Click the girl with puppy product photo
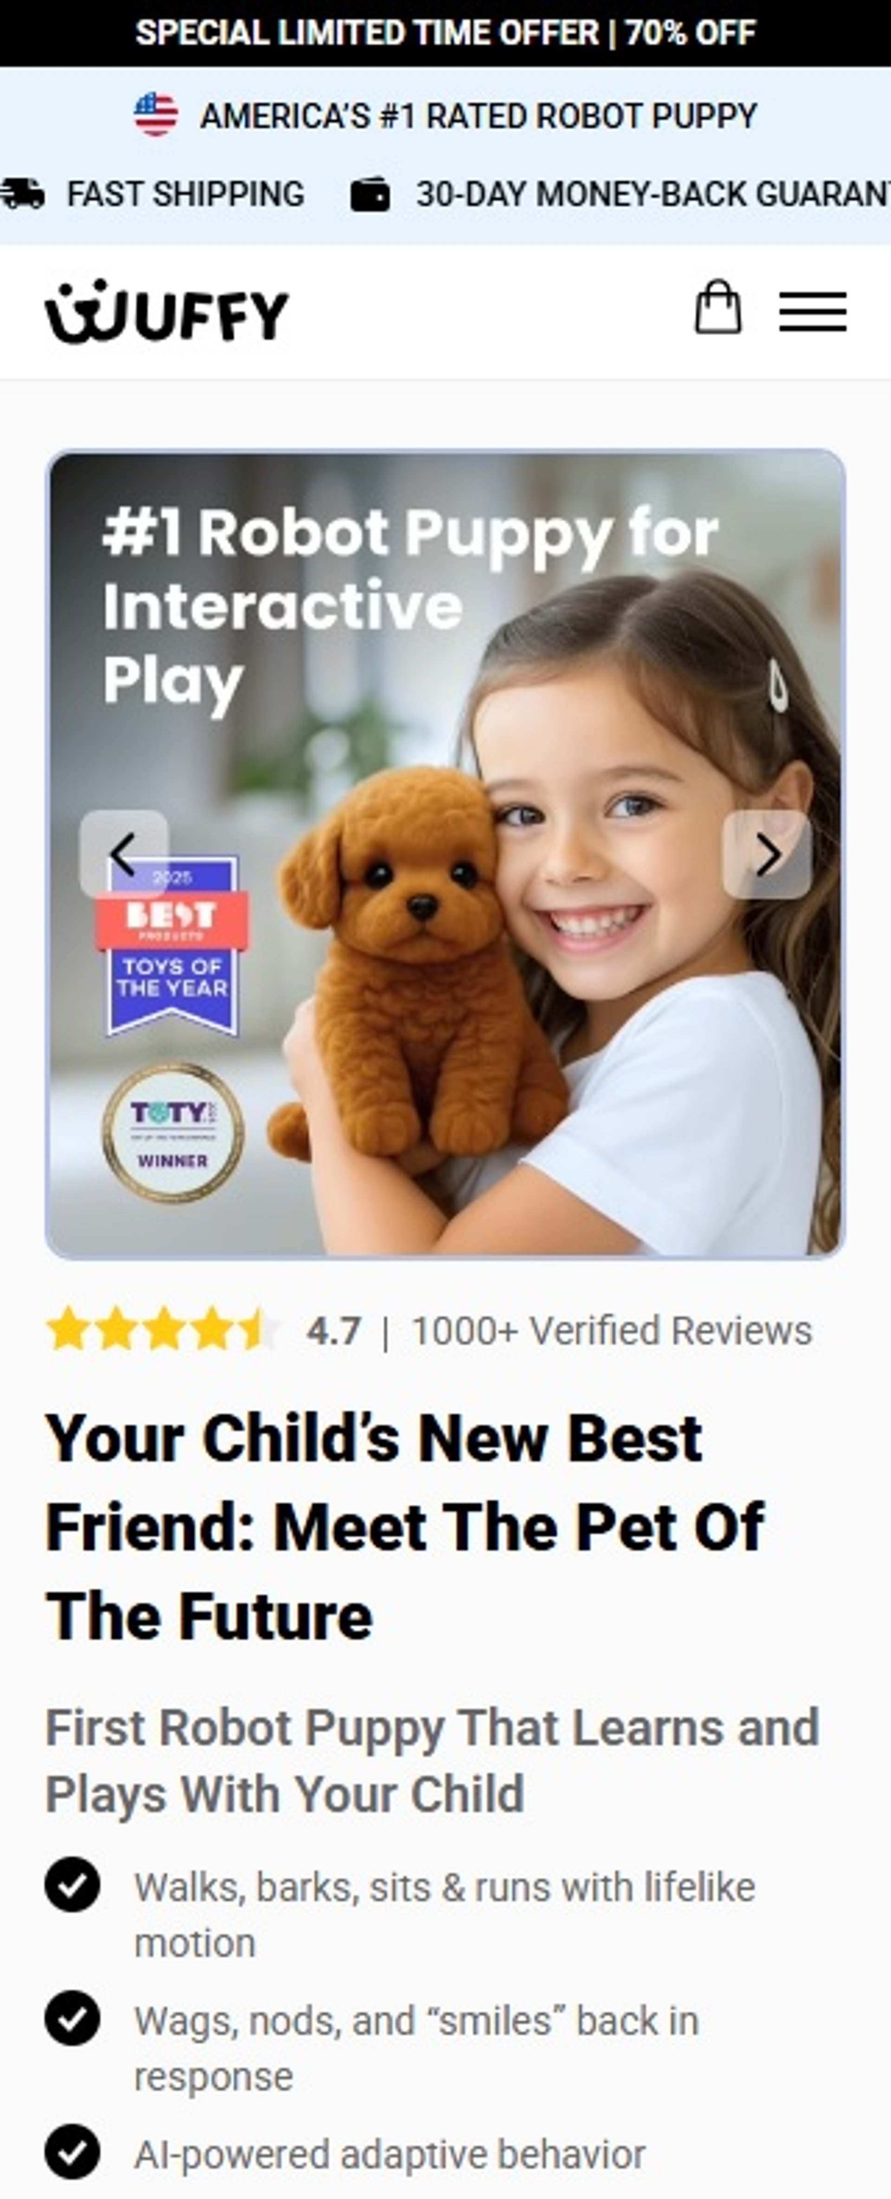The height and width of the screenshot is (2199, 891). pos(445,854)
